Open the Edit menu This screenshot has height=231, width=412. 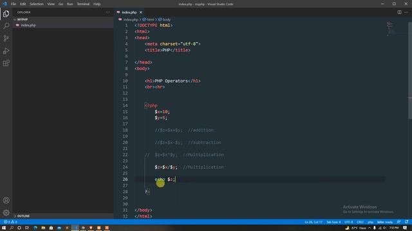point(23,4)
